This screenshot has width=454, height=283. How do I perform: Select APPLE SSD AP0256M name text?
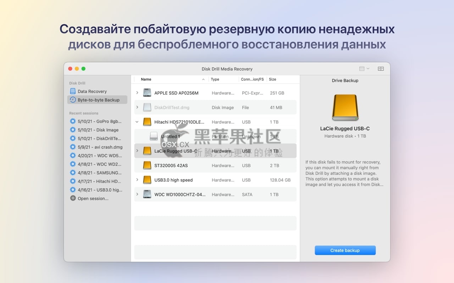click(176, 93)
